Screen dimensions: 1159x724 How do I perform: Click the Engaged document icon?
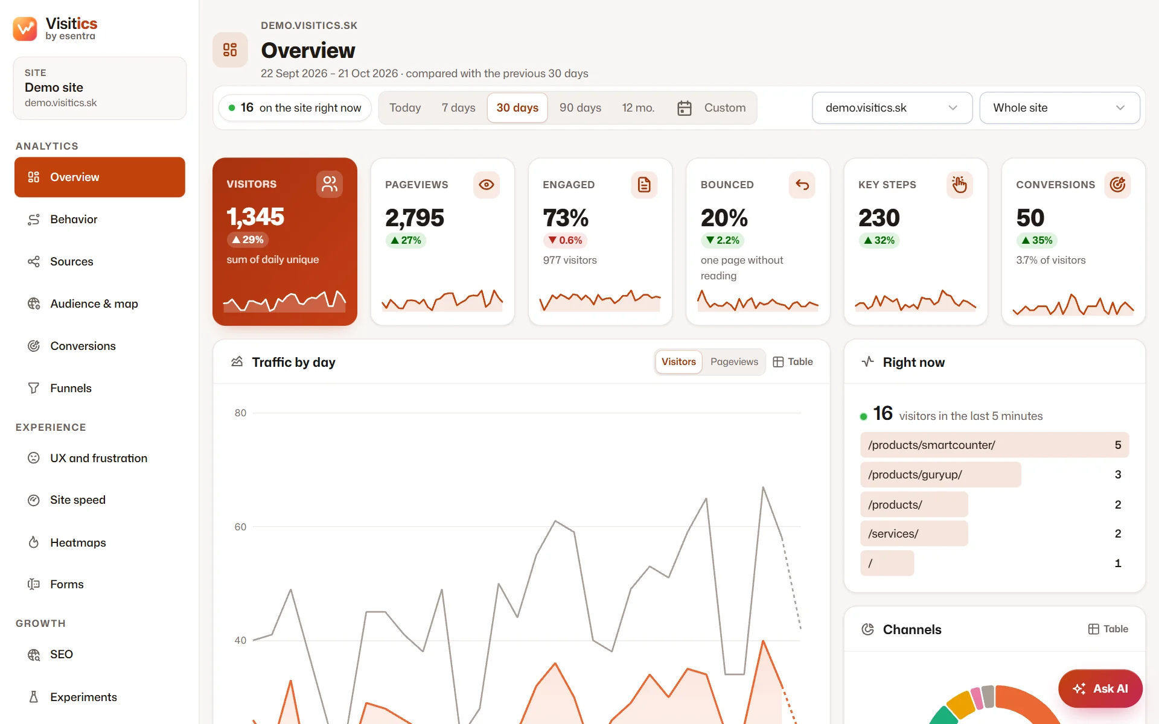coord(644,185)
